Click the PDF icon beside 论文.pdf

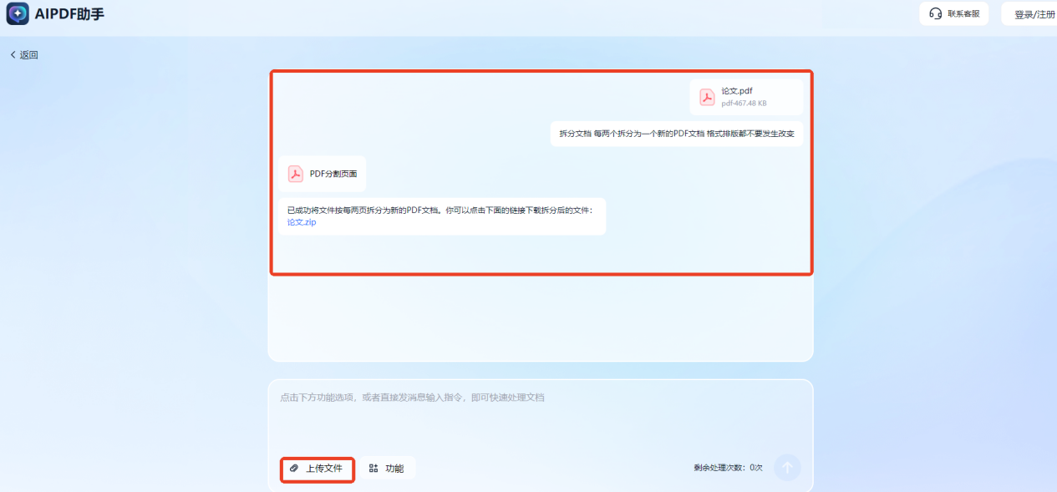tap(707, 97)
